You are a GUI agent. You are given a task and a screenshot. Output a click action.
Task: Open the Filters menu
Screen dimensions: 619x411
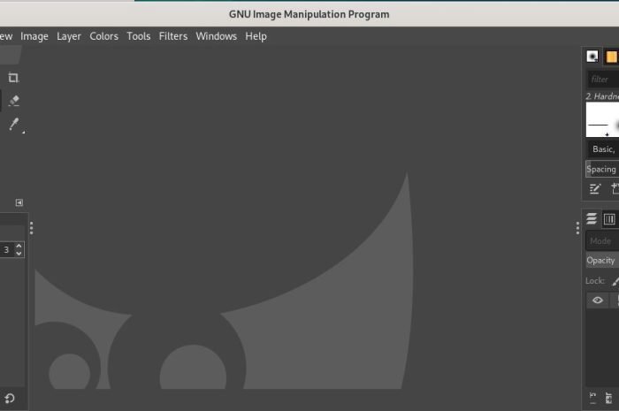coord(173,36)
